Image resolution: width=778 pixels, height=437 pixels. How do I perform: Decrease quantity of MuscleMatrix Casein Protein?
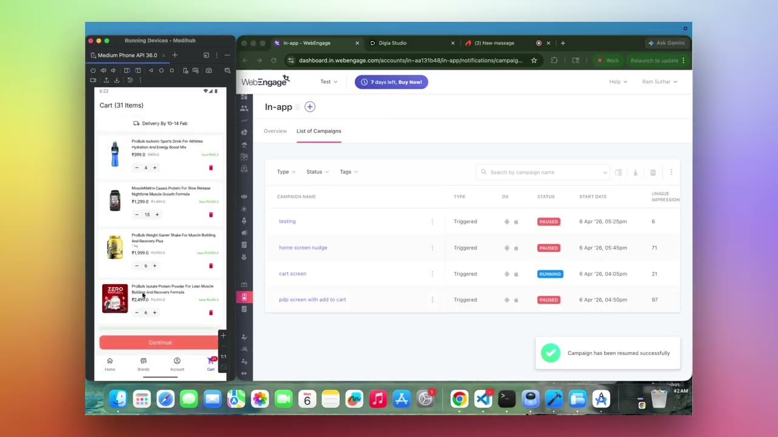tap(136, 214)
